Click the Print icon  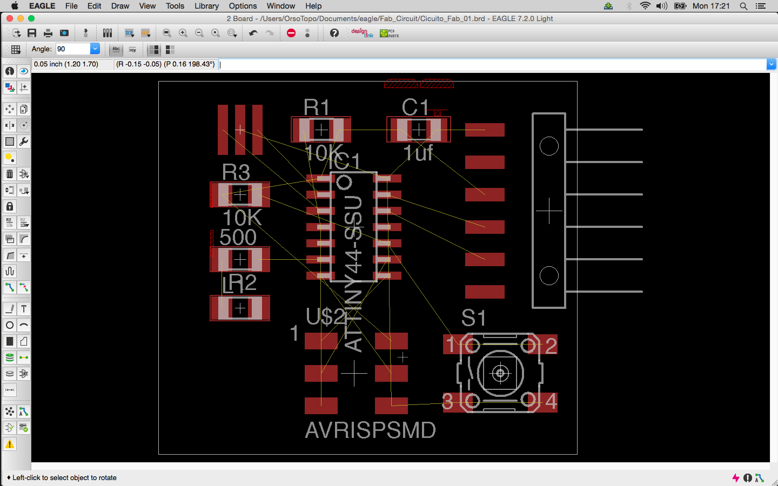tap(48, 33)
